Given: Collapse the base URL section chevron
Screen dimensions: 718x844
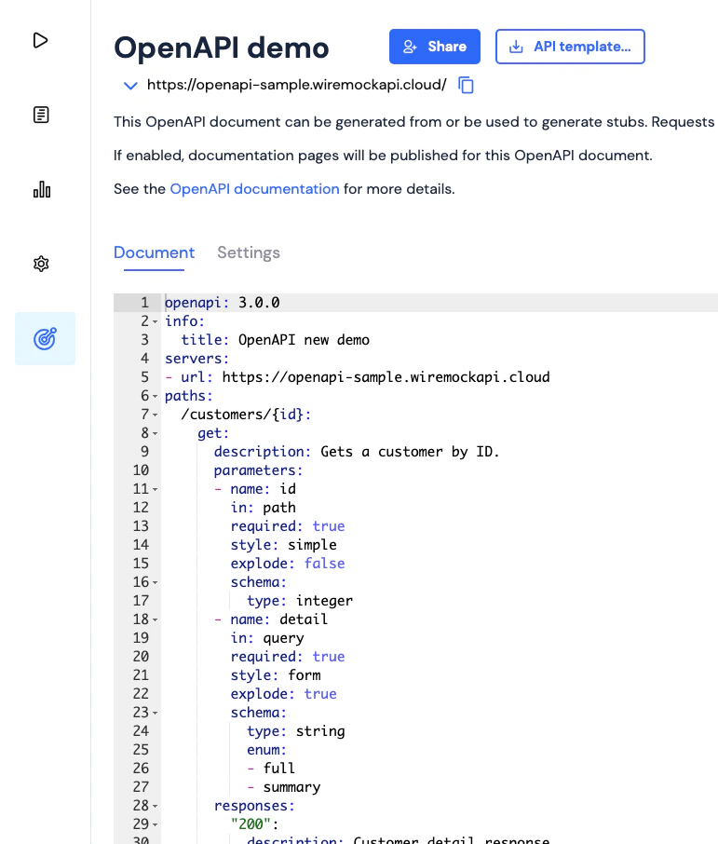Looking at the screenshot, I should tap(130, 85).
